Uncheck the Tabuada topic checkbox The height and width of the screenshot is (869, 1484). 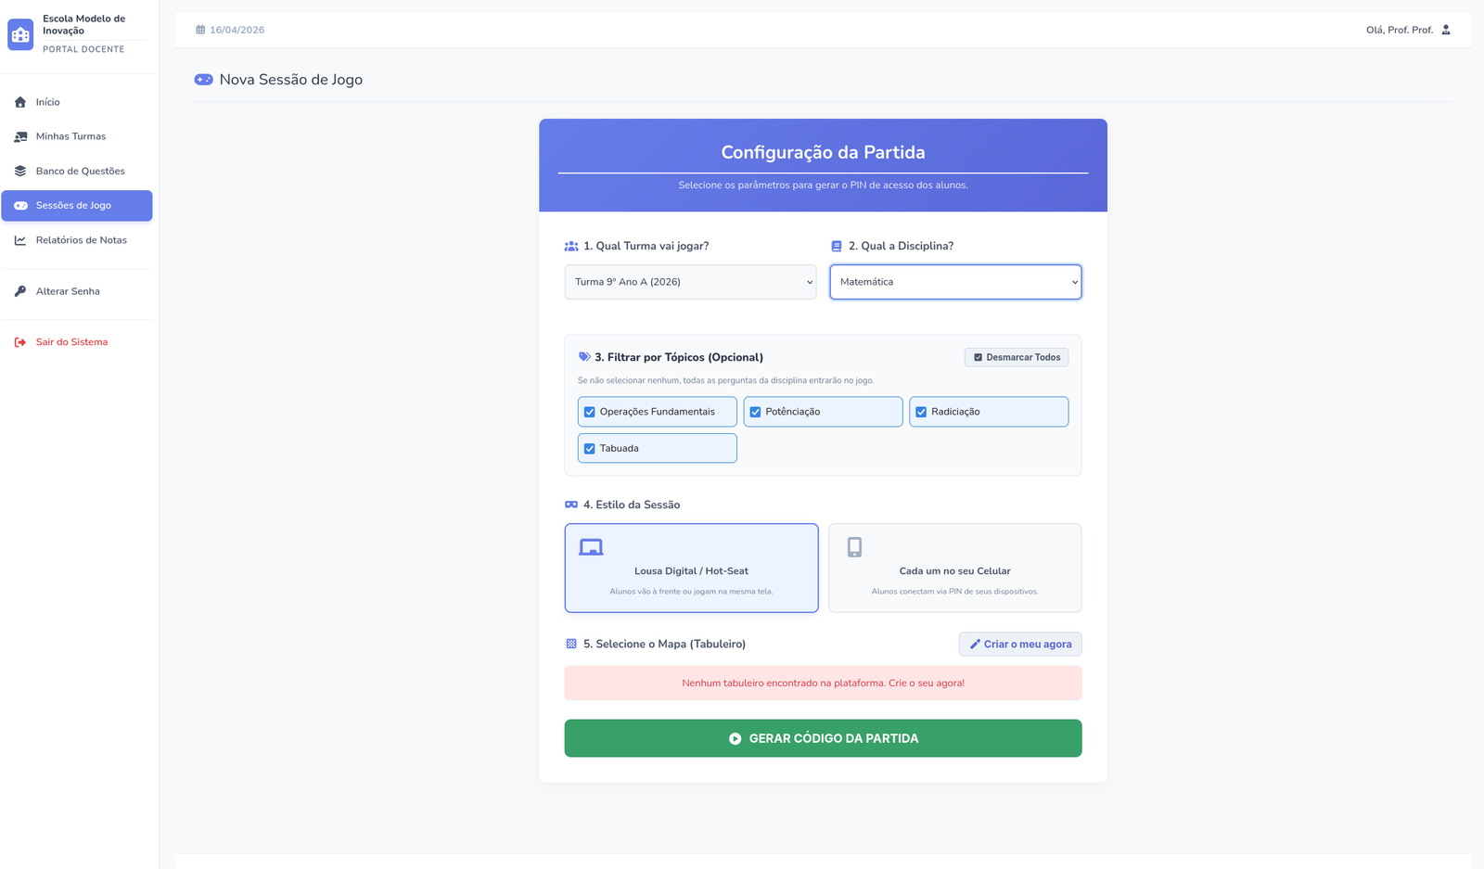(x=590, y=449)
